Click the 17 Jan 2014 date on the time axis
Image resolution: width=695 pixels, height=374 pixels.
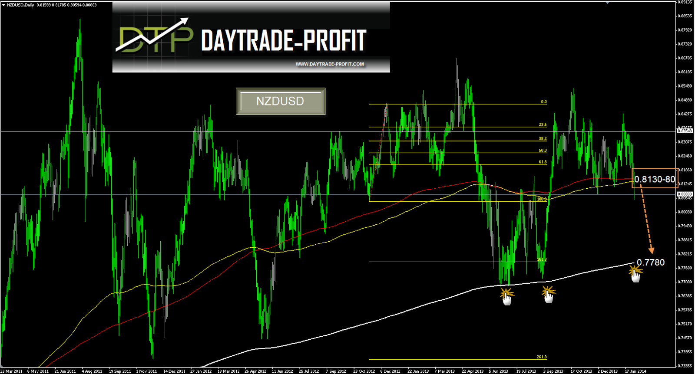pos(635,371)
